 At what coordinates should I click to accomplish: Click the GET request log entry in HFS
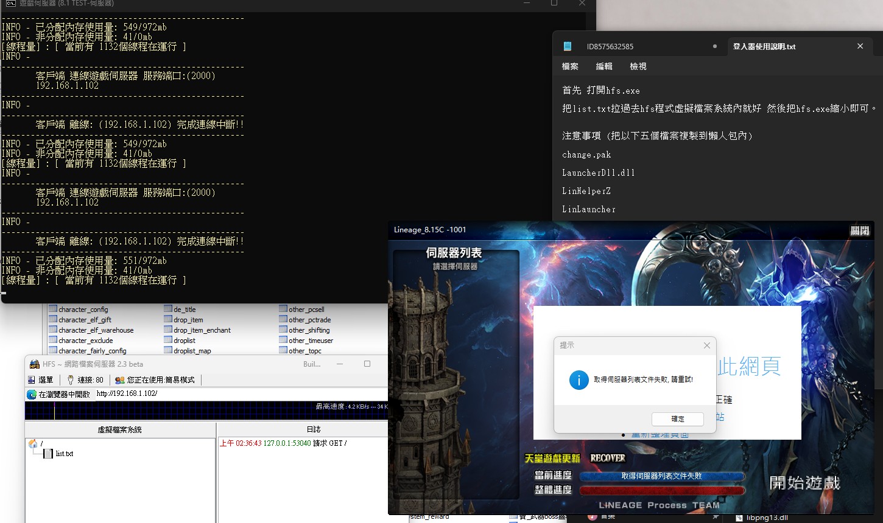point(283,443)
